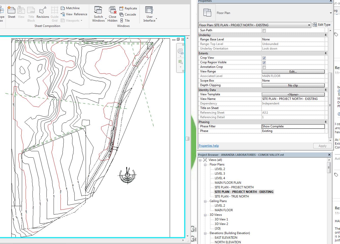The height and width of the screenshot is (244, 340).
Task: Click the Project Browser scrollbar
Action: 329,168
